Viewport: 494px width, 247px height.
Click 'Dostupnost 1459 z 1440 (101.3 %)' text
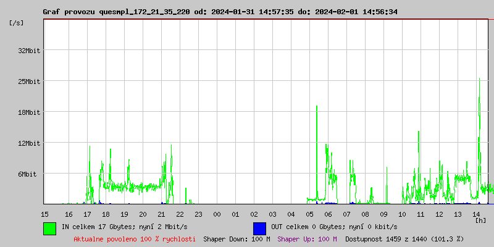pyautogui.click(x=404, y=239)
